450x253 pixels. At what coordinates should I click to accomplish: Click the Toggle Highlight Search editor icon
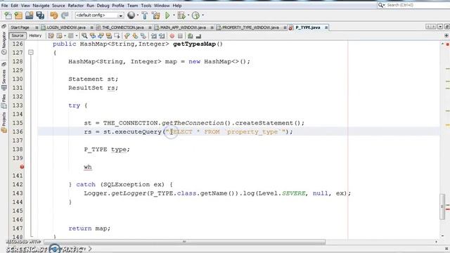(109, 36)
